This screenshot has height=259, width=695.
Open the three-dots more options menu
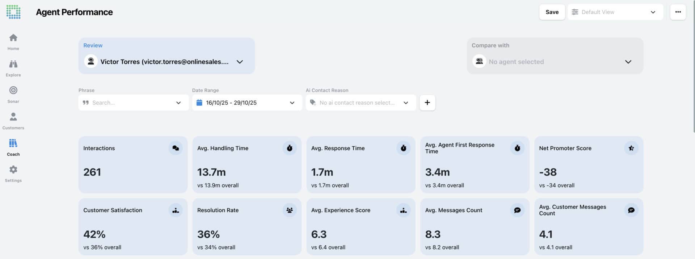click(678, 12)
